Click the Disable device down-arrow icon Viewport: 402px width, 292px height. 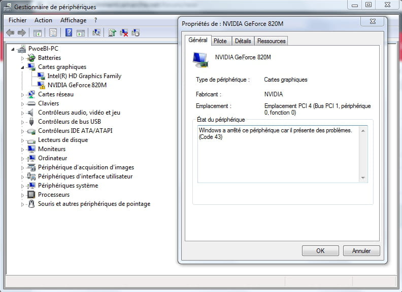[x=136, y=33]
